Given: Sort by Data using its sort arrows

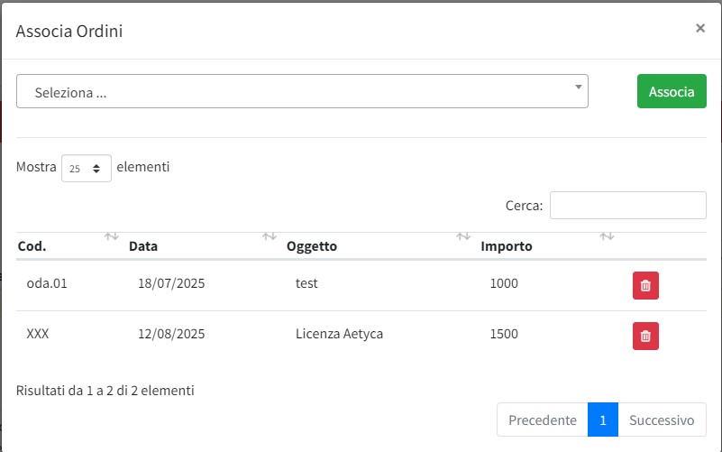Looking at the screenshot, I should 269,236.
